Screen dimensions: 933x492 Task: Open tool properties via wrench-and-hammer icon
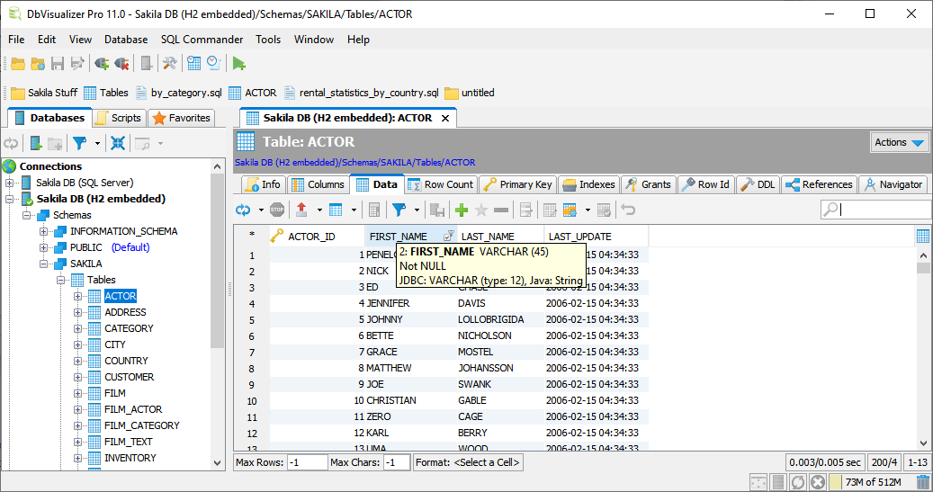point(169,64)
